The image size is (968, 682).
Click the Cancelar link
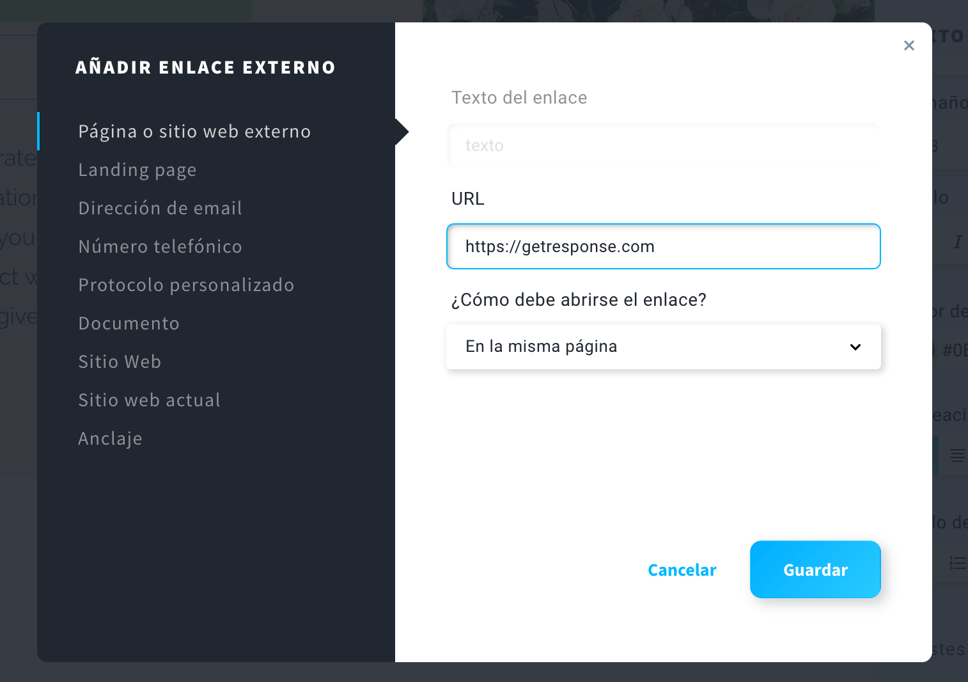[x=682, y=569]
